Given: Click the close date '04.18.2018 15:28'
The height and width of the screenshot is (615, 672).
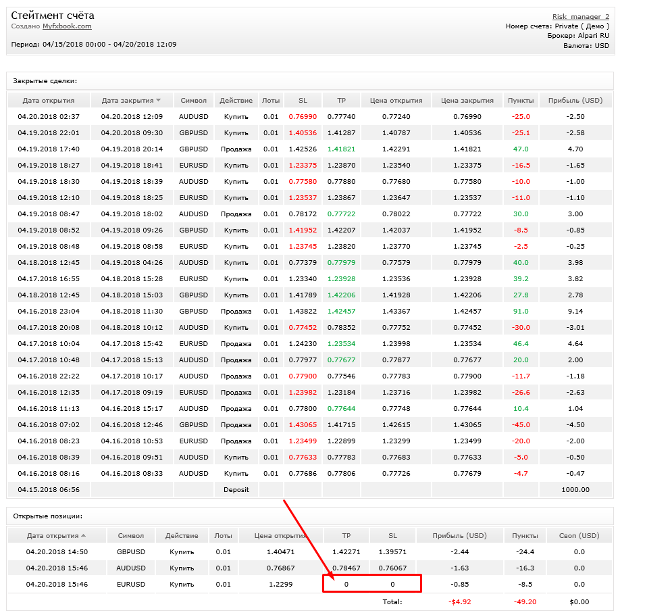Looking at the screenshot, I should [x=132, y=278].
